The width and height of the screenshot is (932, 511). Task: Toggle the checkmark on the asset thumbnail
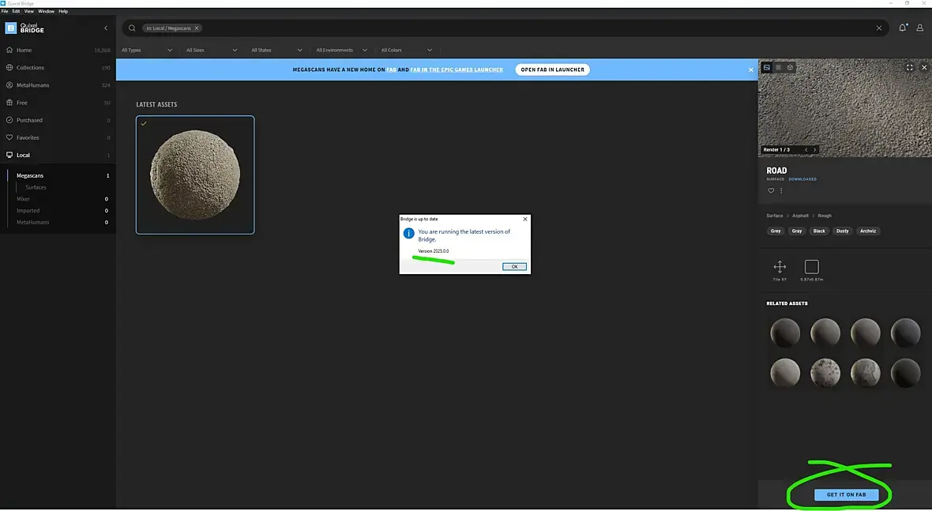tap(144, 123)
